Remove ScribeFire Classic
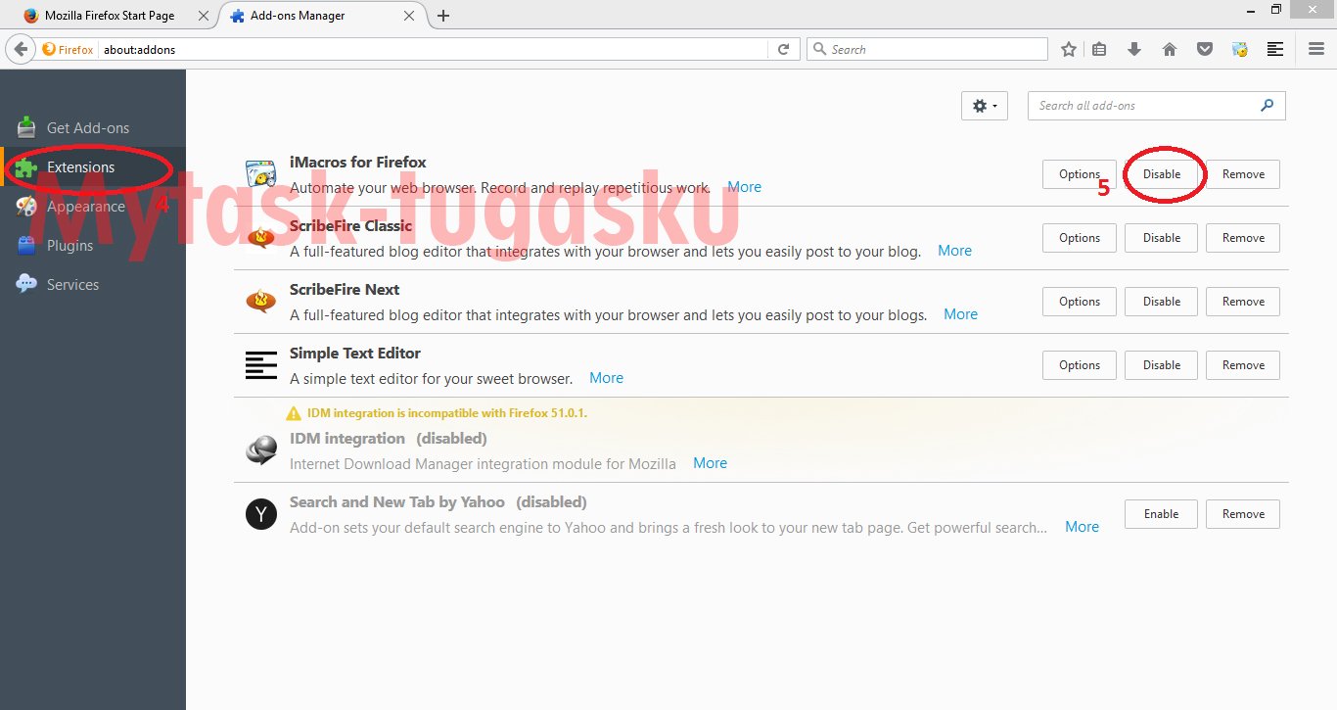Viewport: 1337px width, 710px height. [1243, 238]
